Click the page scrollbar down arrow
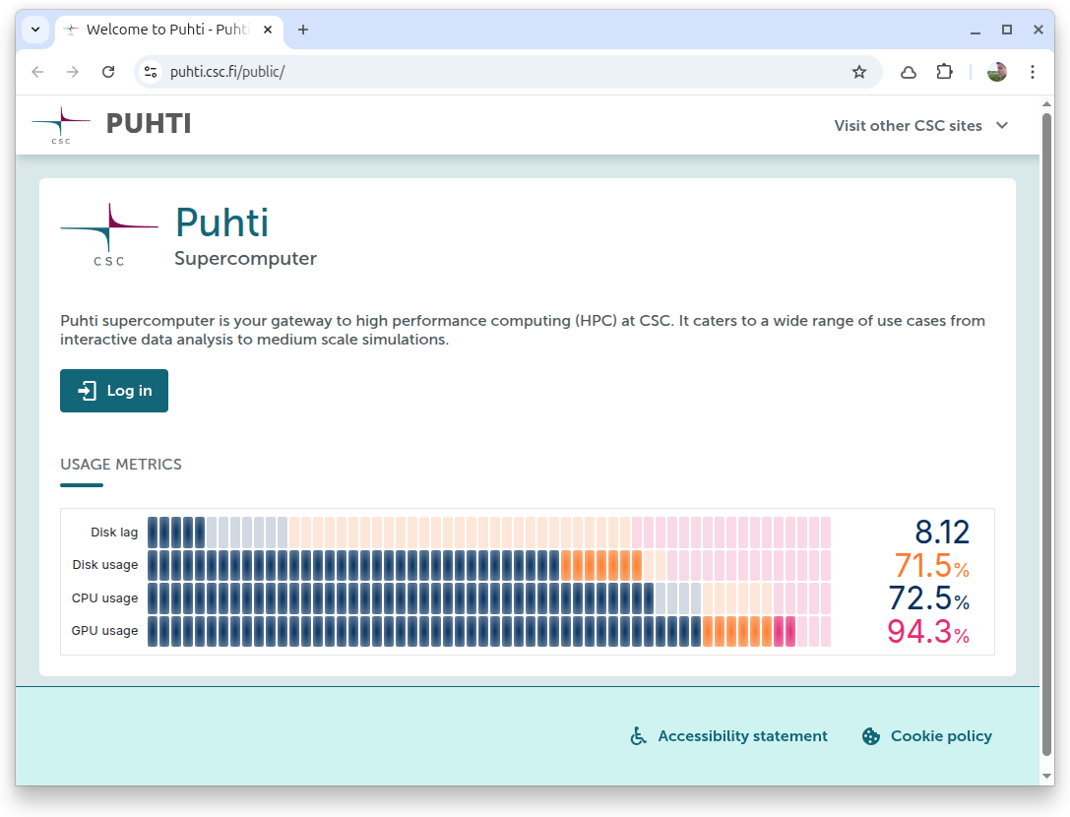The height and width of the screenshot is (817, 1070). coord(1046,776)
